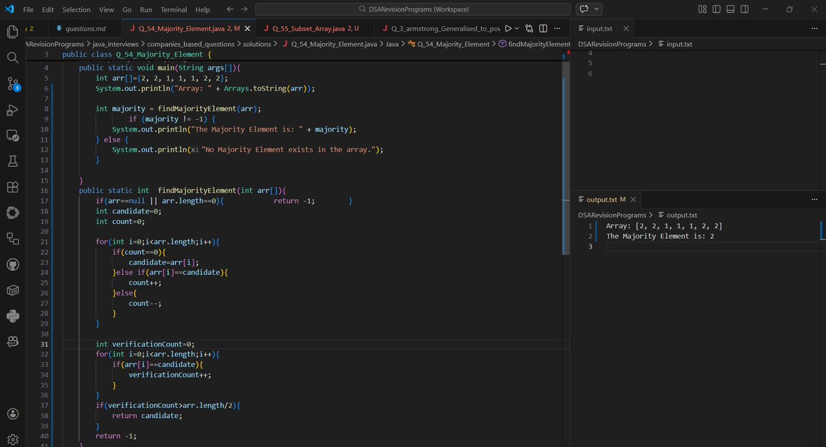826x447 pixels.
Task: Open the Manage gear settings icon
Action: tap(12, 439)
